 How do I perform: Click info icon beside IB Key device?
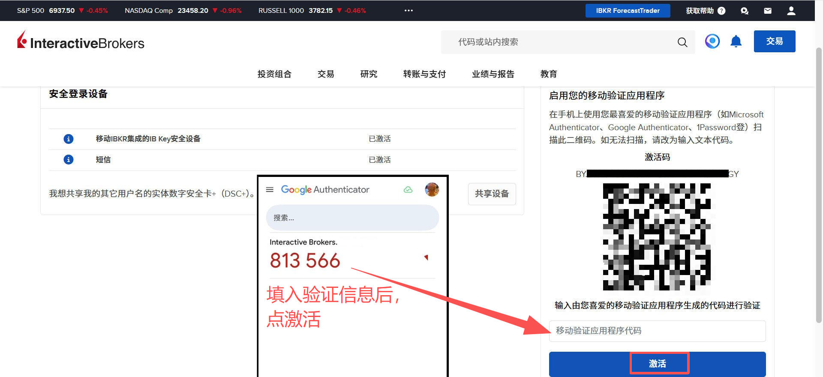pos(69,139)
